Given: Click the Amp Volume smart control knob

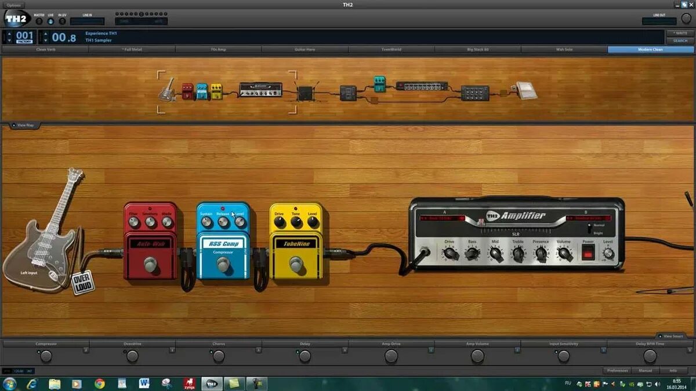Looking at the screenshot, I should pos(477,356).
